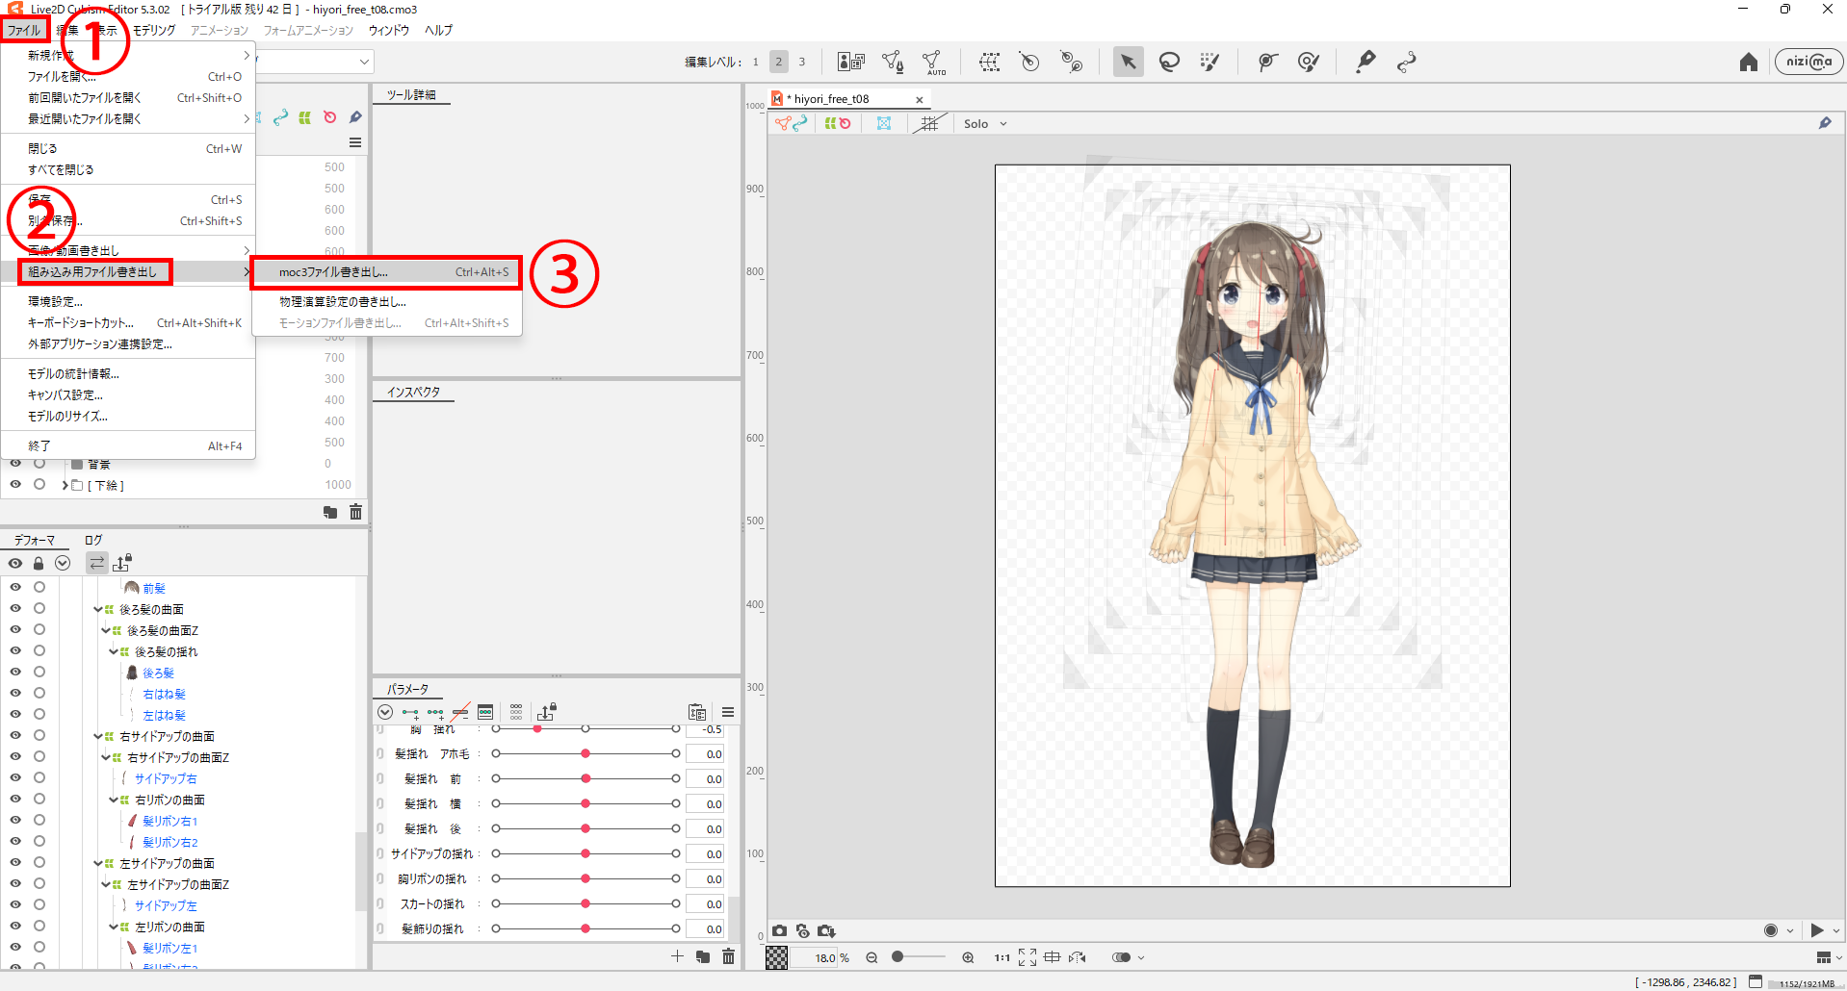Fit the canvas to the view

[1028, 957]
